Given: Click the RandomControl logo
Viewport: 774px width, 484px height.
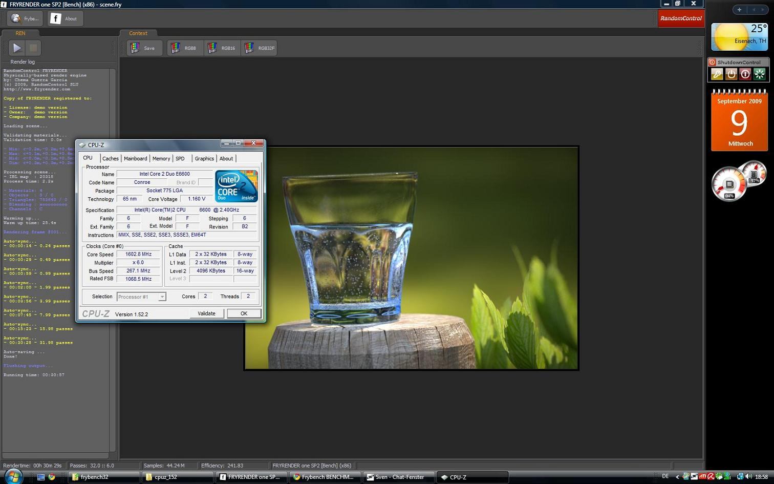Looking at the screenshot, I should pyautogui.click(x=680, y=19).
